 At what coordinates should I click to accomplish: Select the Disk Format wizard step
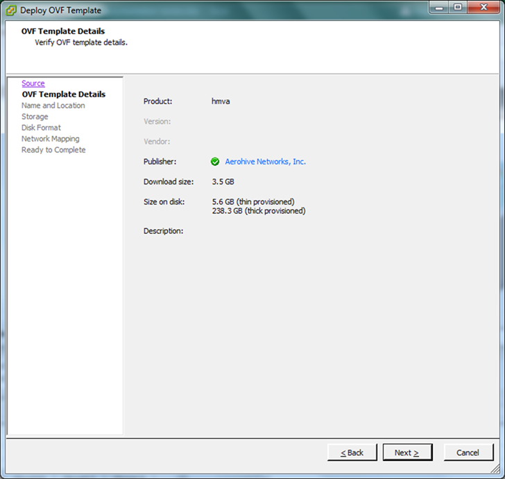(41, 128)
